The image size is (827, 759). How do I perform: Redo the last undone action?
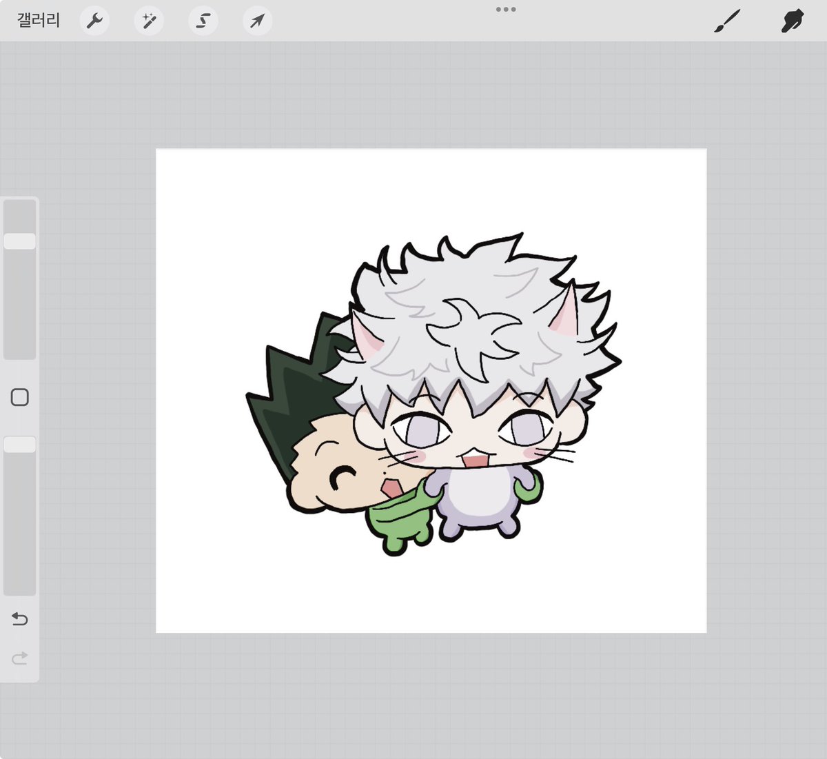pyautogui.click(x=20, y=658)
